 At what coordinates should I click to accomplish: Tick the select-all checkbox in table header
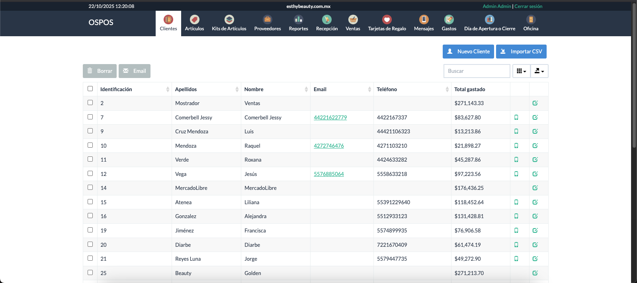click(90, 89)
